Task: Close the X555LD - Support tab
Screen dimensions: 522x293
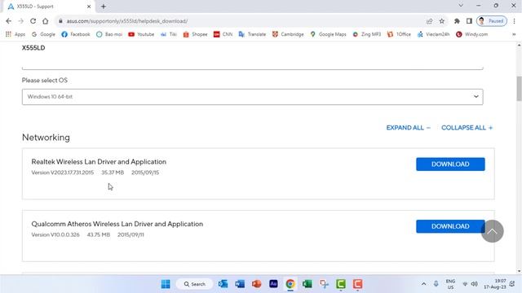Action: coord(89,7)
